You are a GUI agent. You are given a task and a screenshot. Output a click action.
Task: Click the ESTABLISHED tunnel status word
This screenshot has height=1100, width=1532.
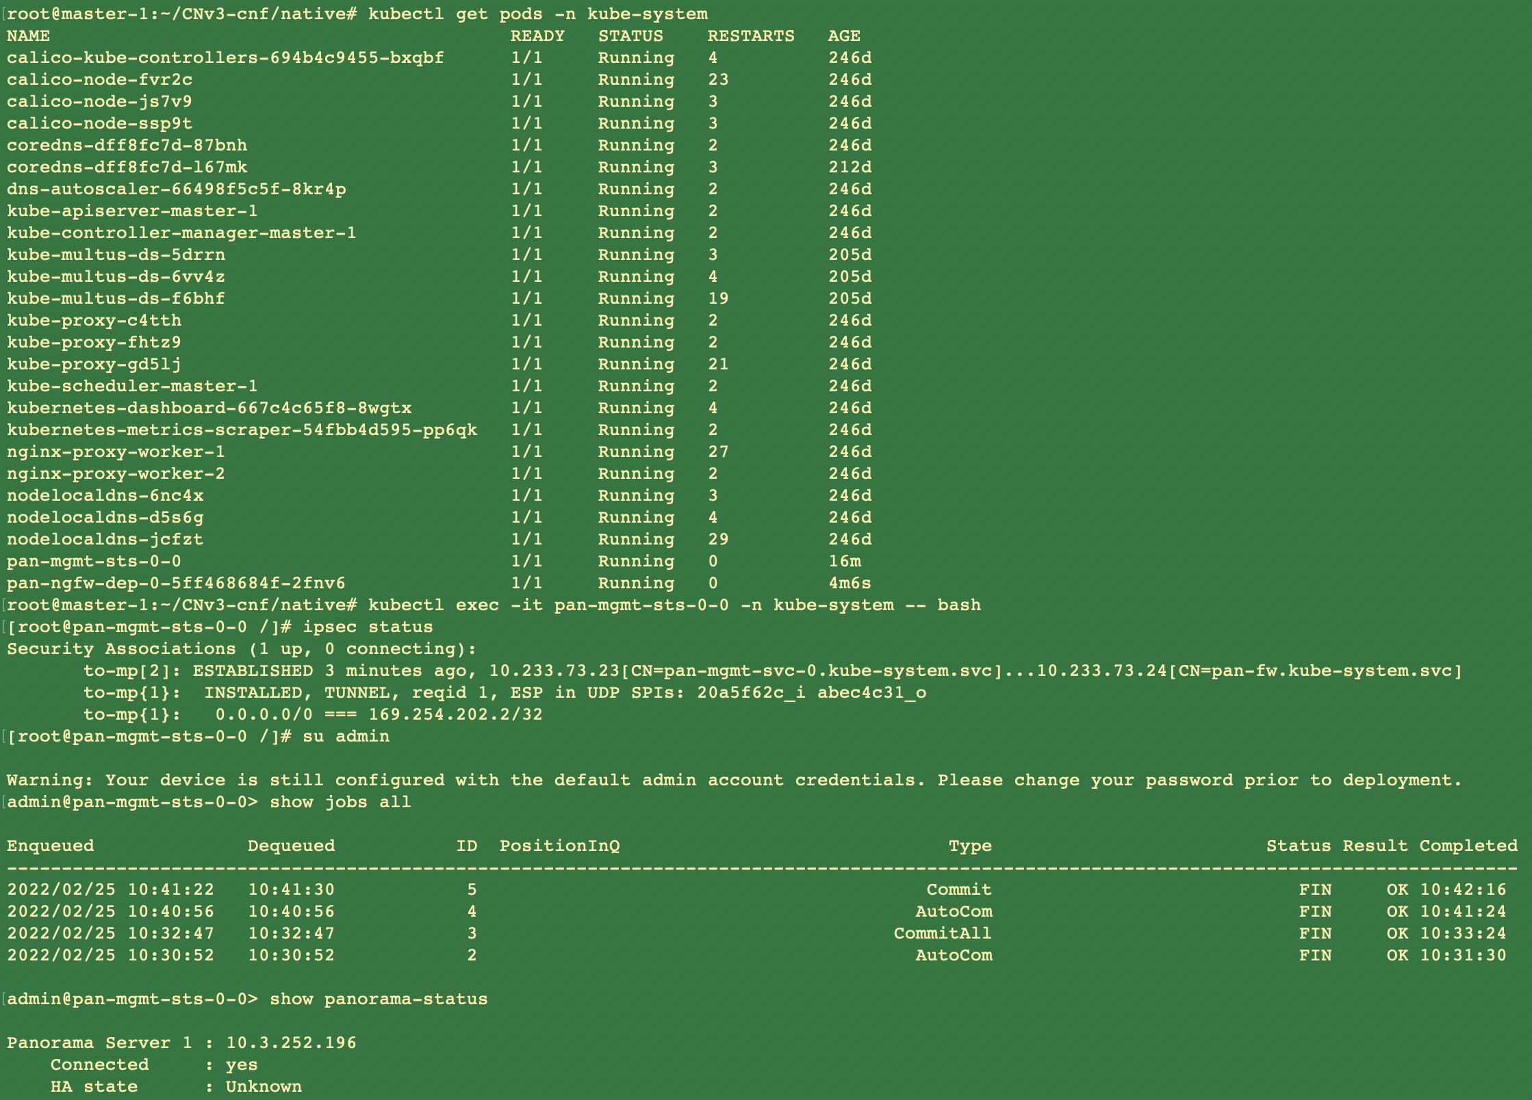coord(253,671)
